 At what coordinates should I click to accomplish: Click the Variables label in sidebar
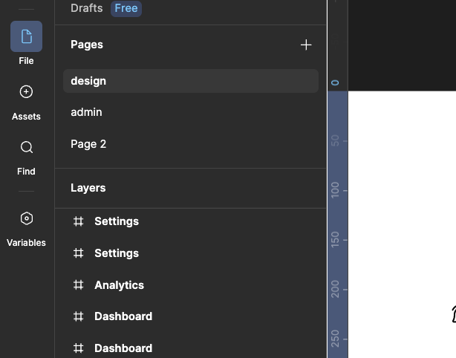click(26, 243)
